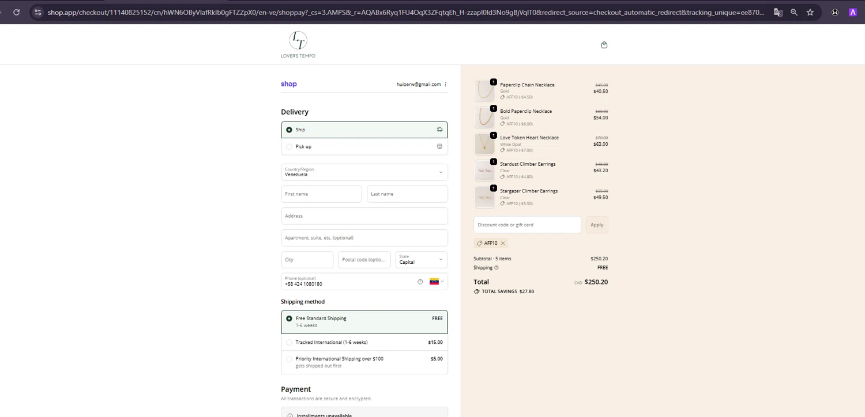The height and width of the screenshot is (417, 865).
Task: Click the Installments unavailable info icon
Action: tap(290, 415)
